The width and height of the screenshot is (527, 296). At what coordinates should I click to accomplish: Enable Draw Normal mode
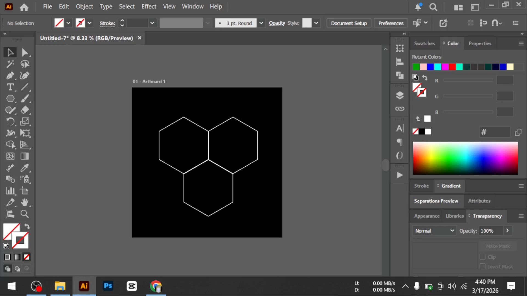[x=8, y=269]
